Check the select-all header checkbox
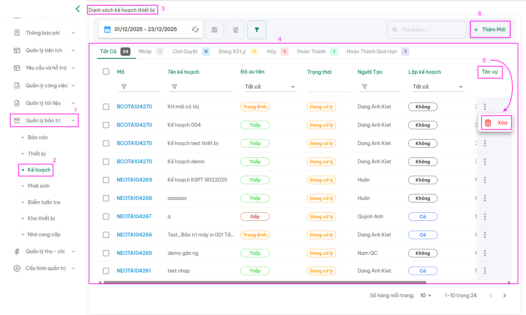 [x=106, y=72]
